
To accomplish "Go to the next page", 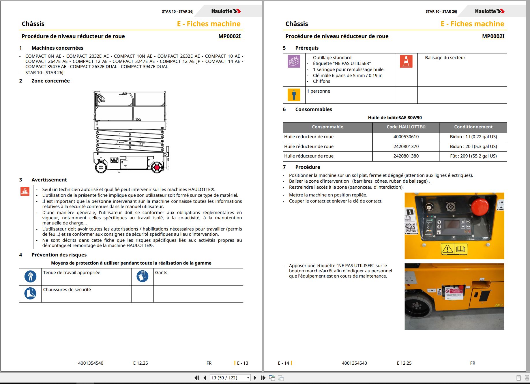I will point(255,378).
